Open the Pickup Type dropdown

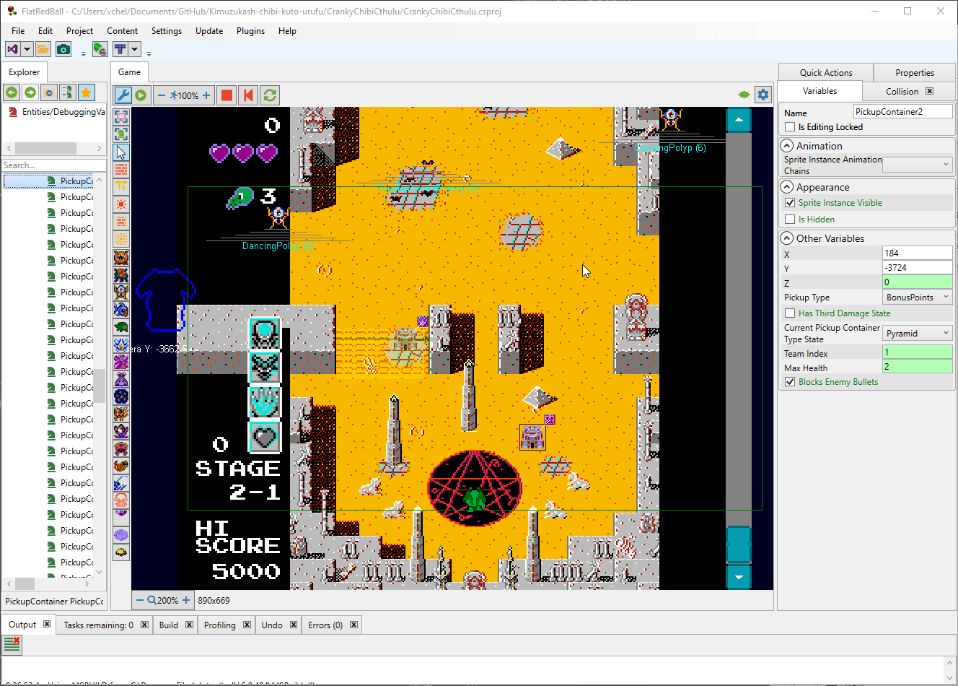(x=917, y=298)
